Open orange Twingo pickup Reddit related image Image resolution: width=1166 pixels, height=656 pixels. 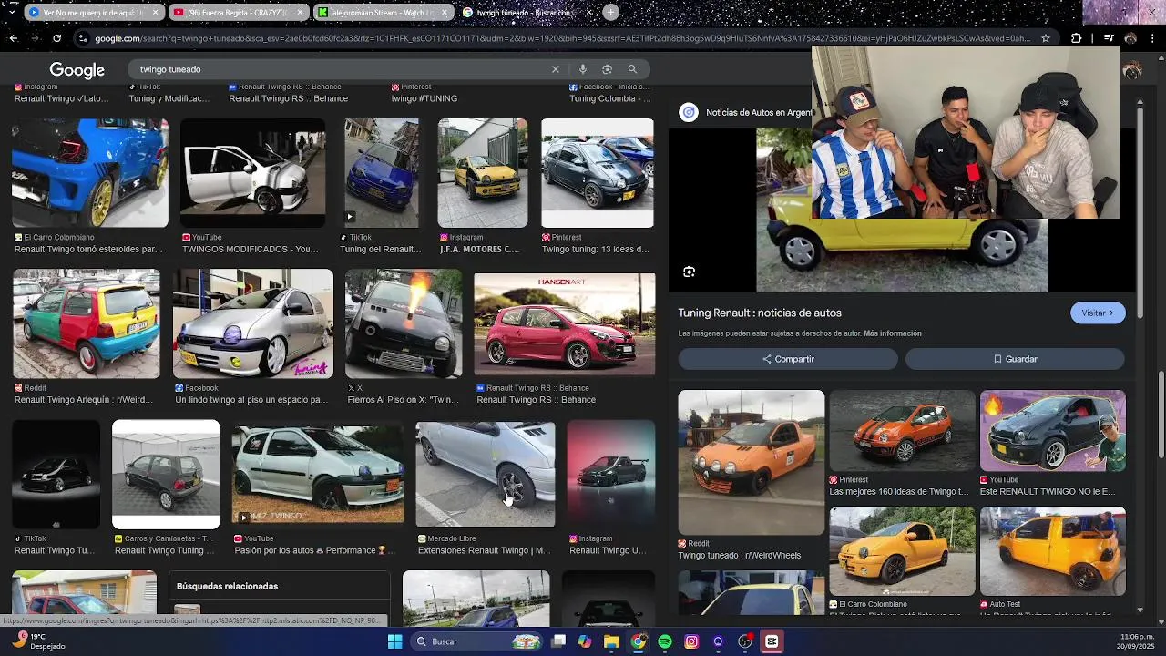pyautogui.click(x=752, y=462)
